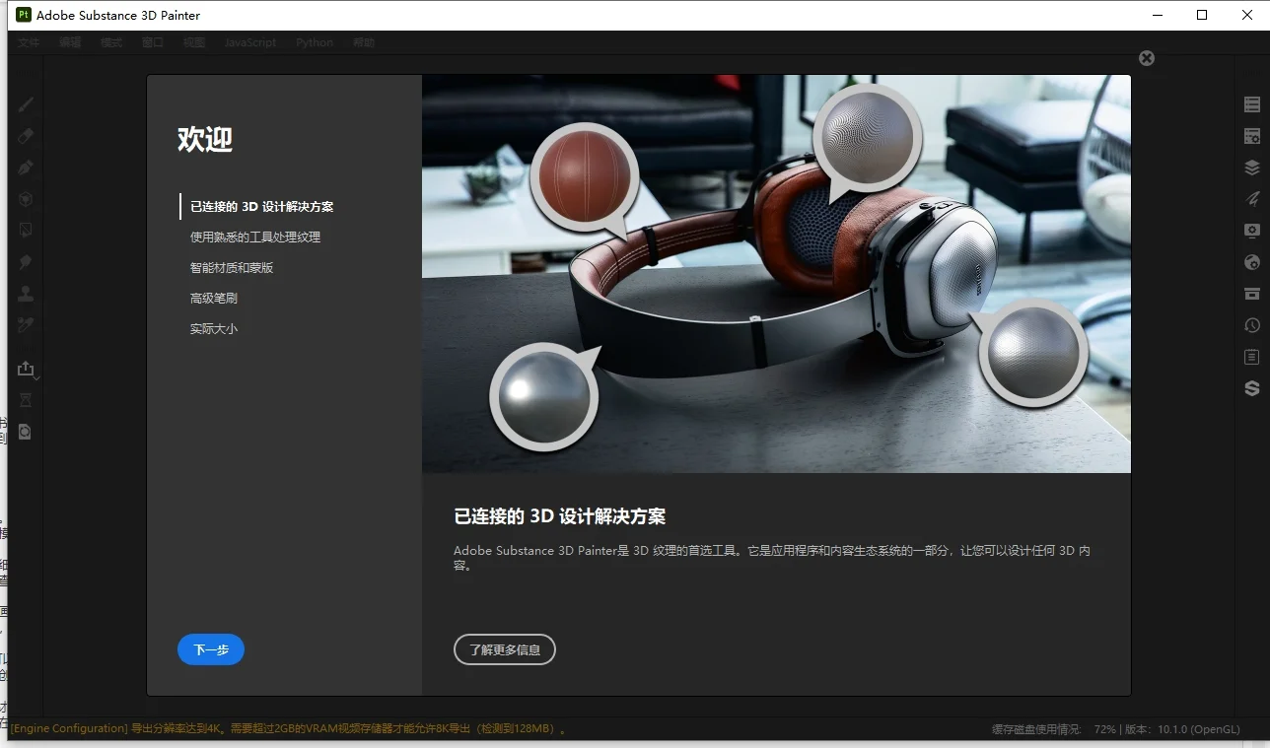The width and height of the screenshot is (1270, 748).
Task: Select the Eraser tool
Action: pos(25,135)
